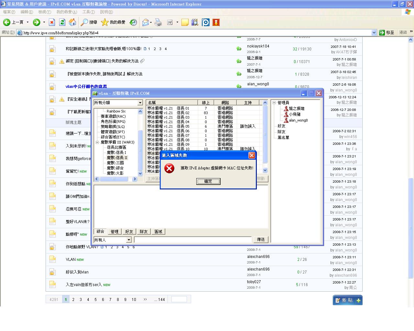Click the Search magnifier toolbar button

pos(84,22)
